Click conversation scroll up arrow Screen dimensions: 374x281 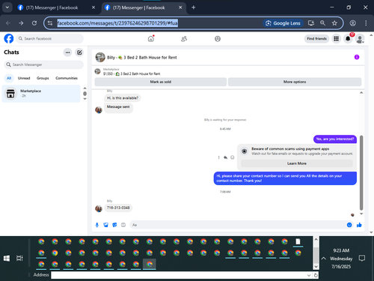point(361,93)
